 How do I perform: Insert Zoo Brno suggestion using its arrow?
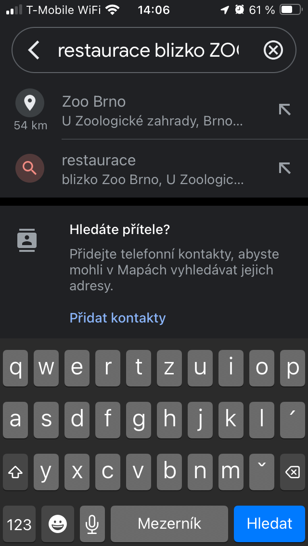(285, 110)
